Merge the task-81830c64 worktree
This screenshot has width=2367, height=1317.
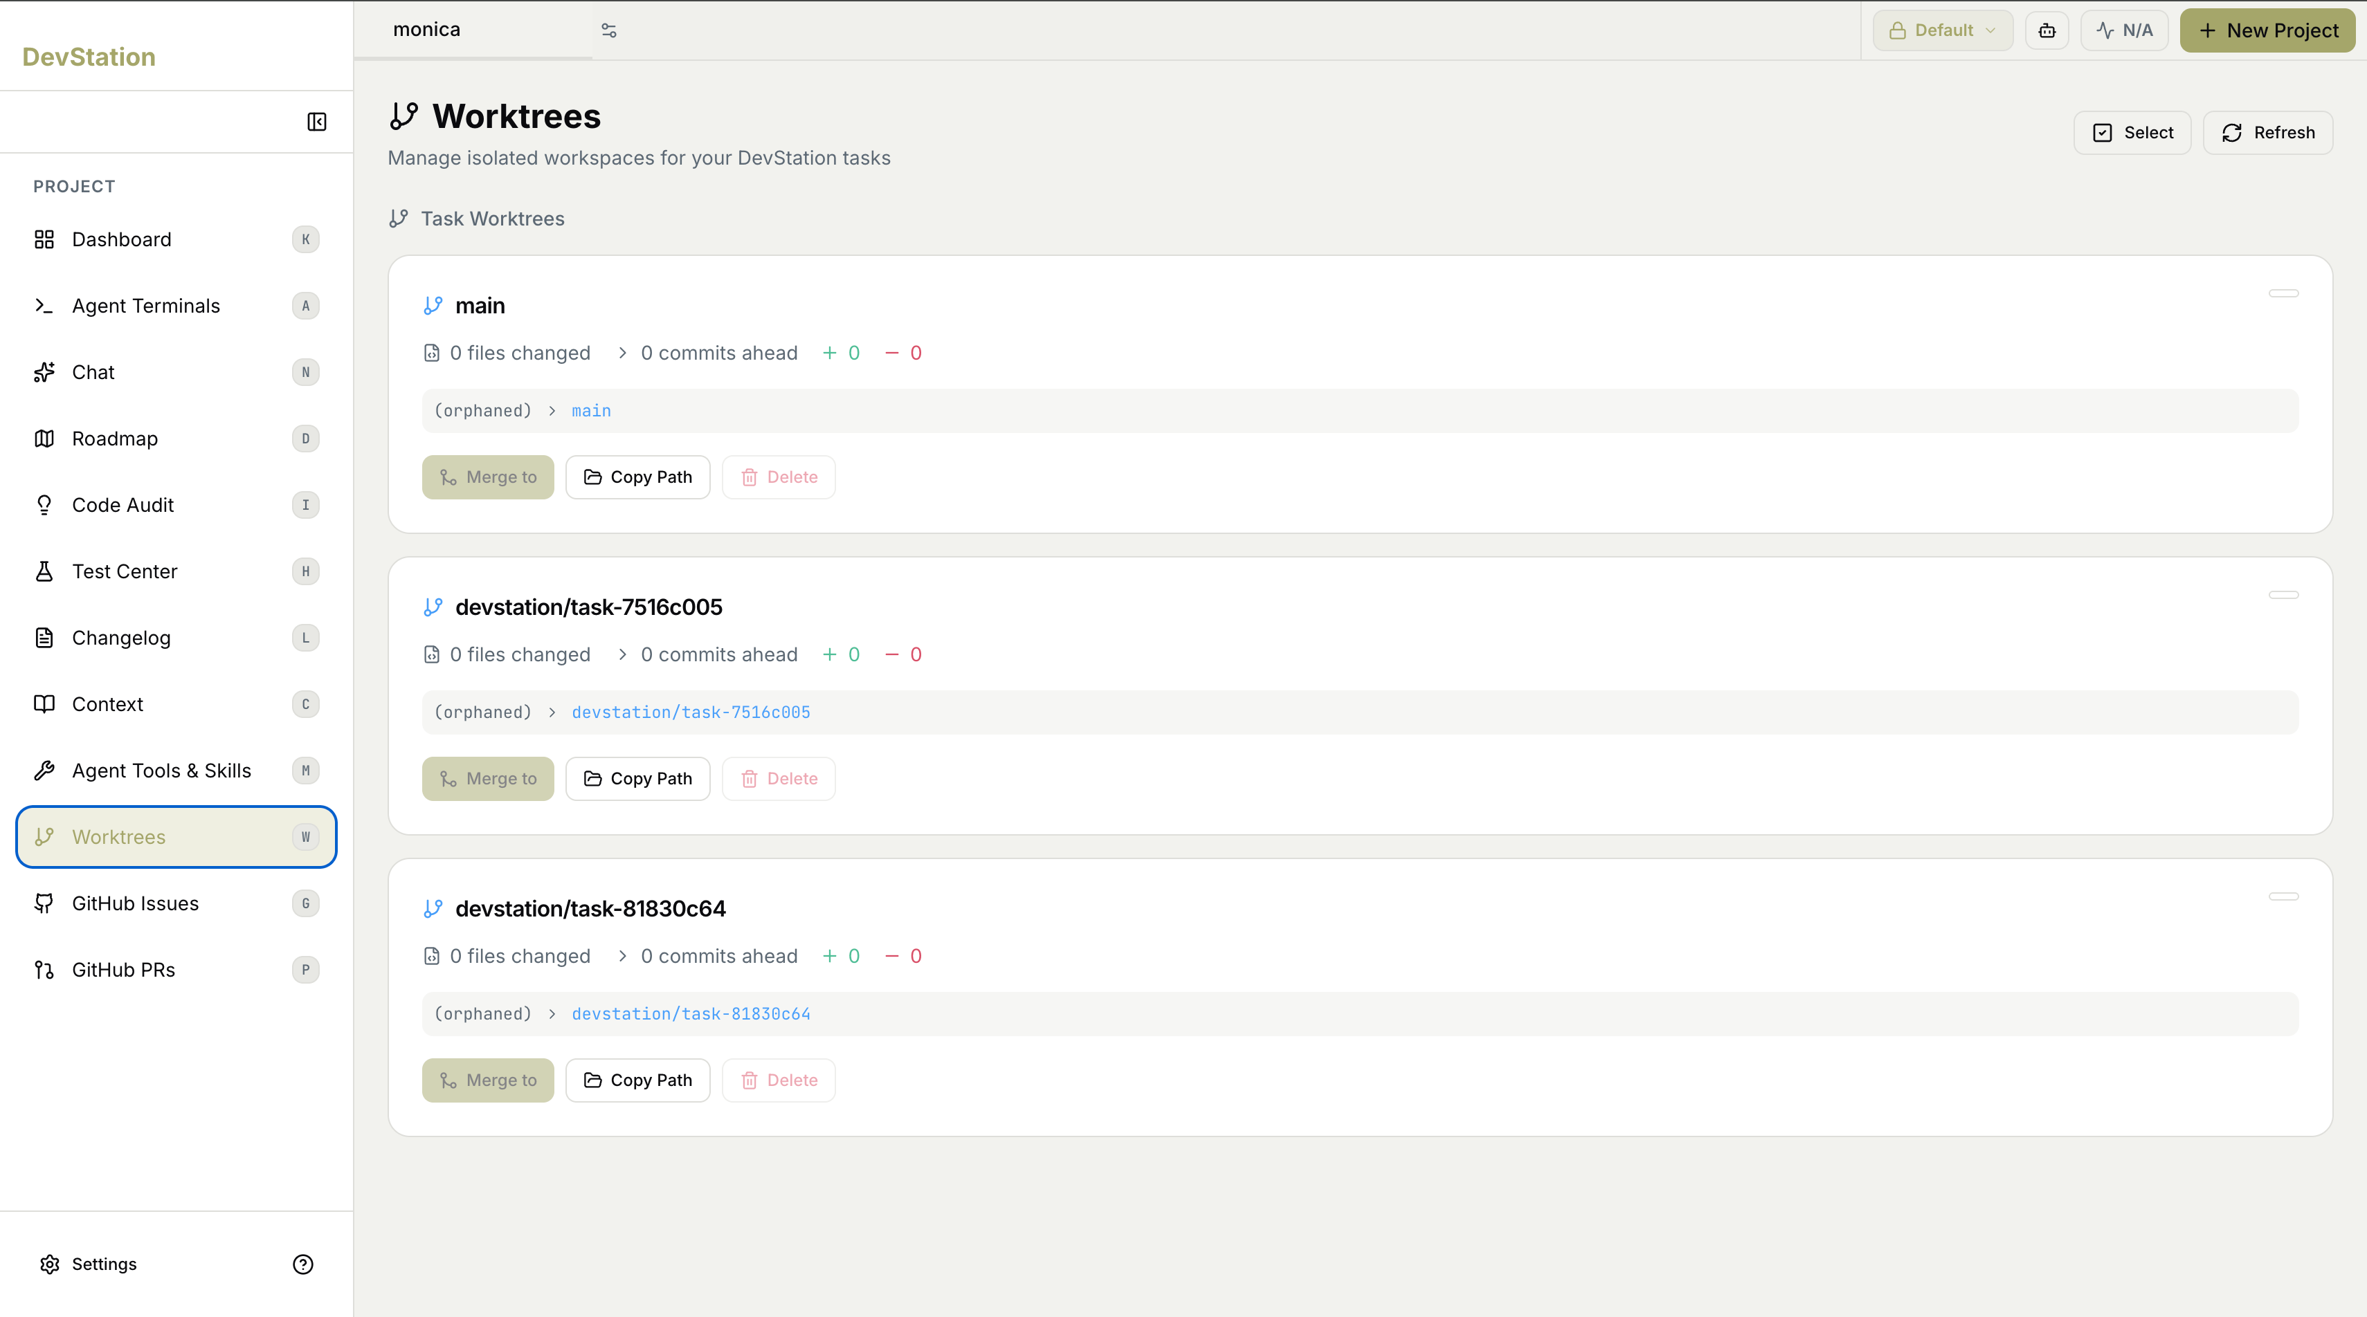point(488,1080)
